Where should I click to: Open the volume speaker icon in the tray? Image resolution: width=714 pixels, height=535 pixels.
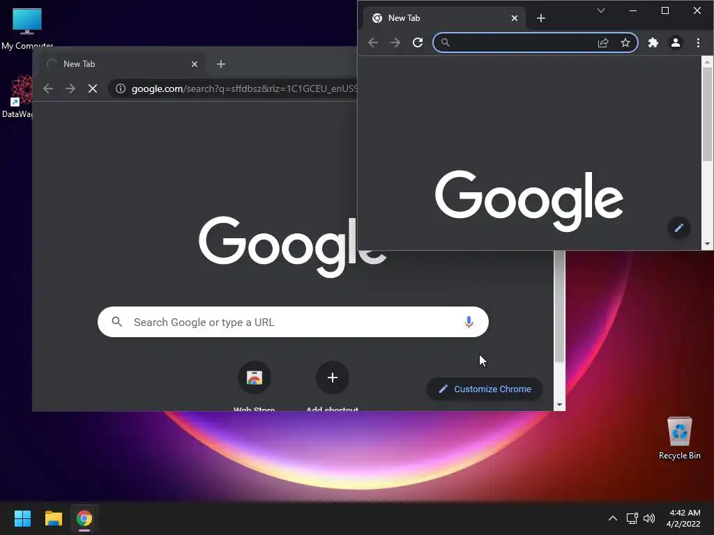(649, 518)
